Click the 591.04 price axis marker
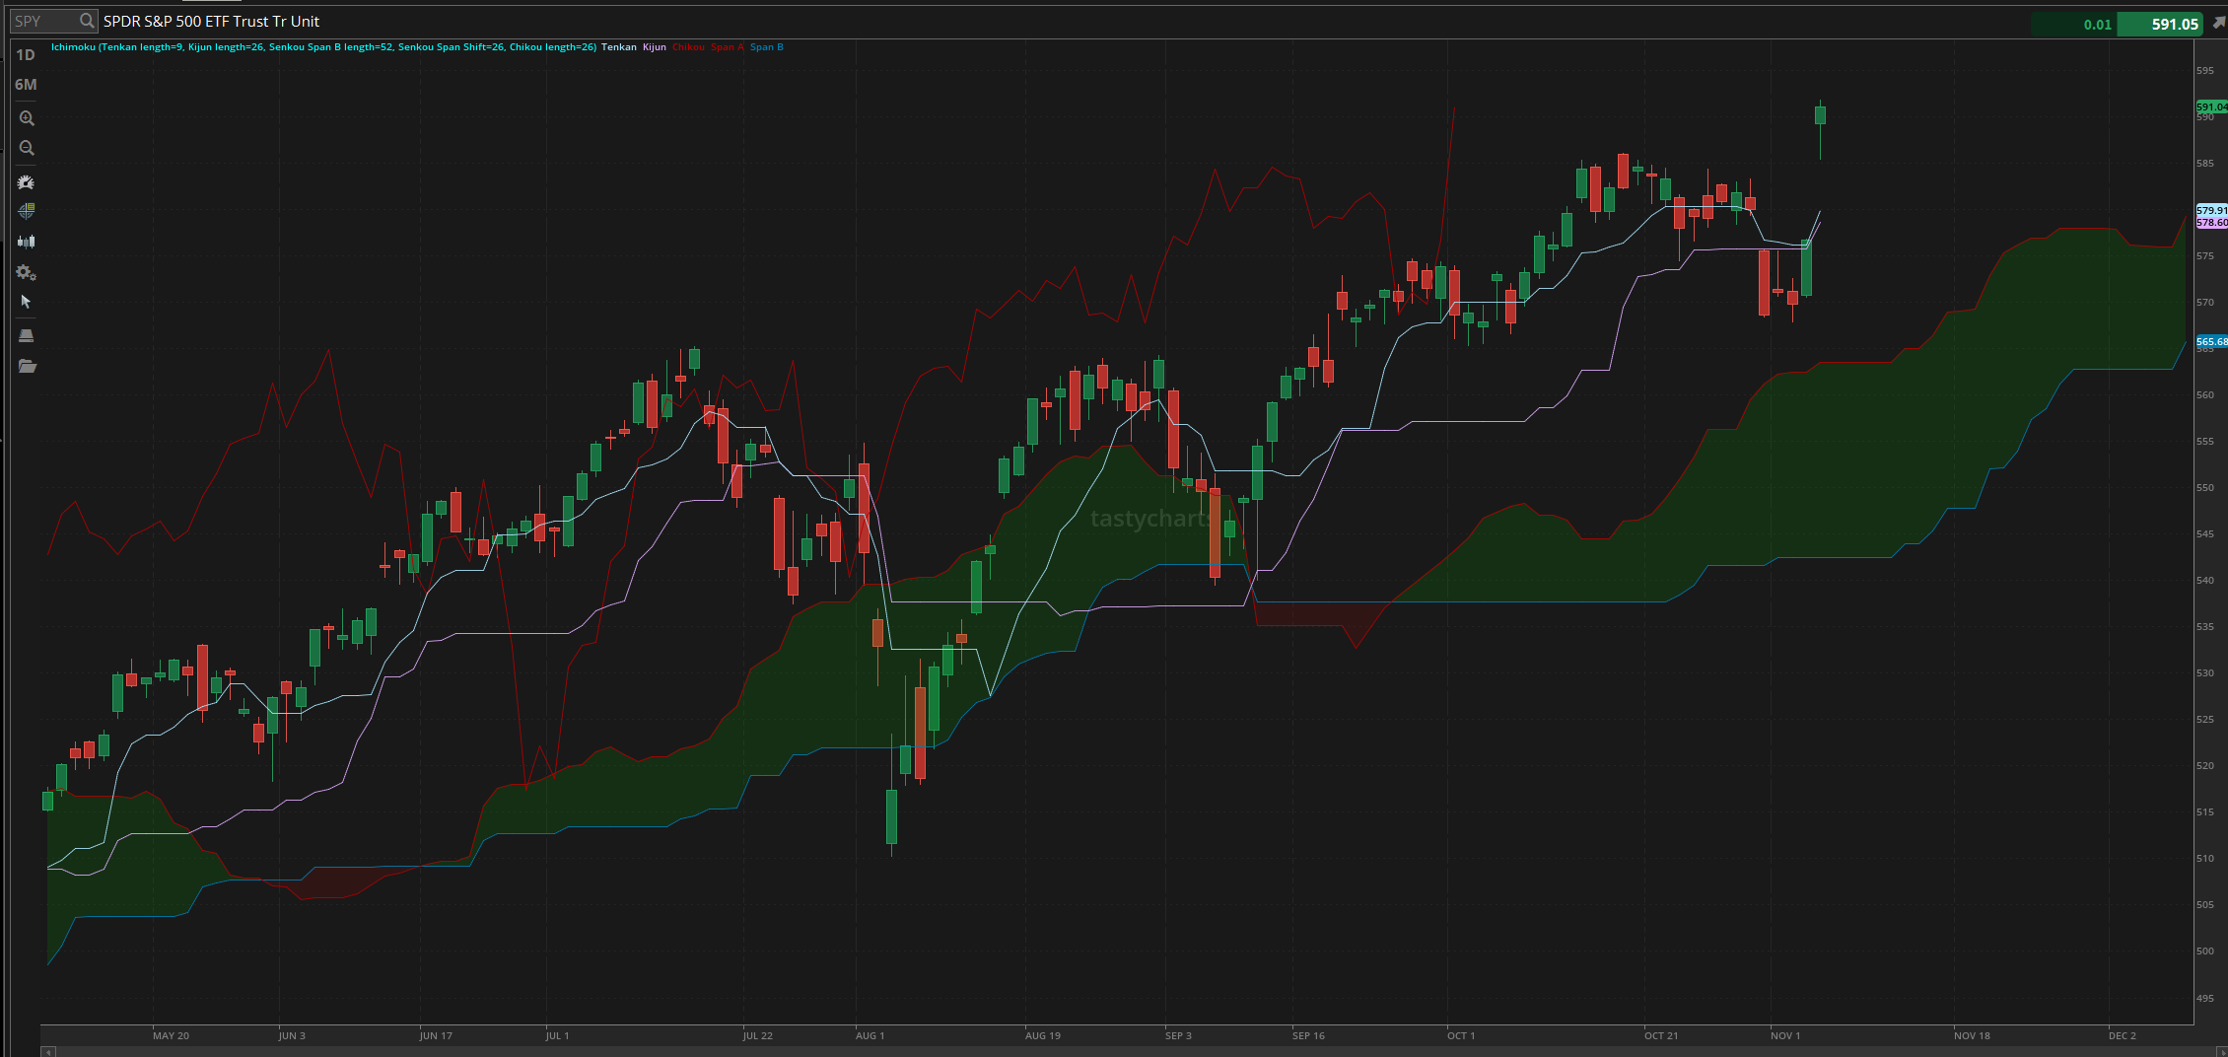2228x1057 pixels. [2211, 106]
